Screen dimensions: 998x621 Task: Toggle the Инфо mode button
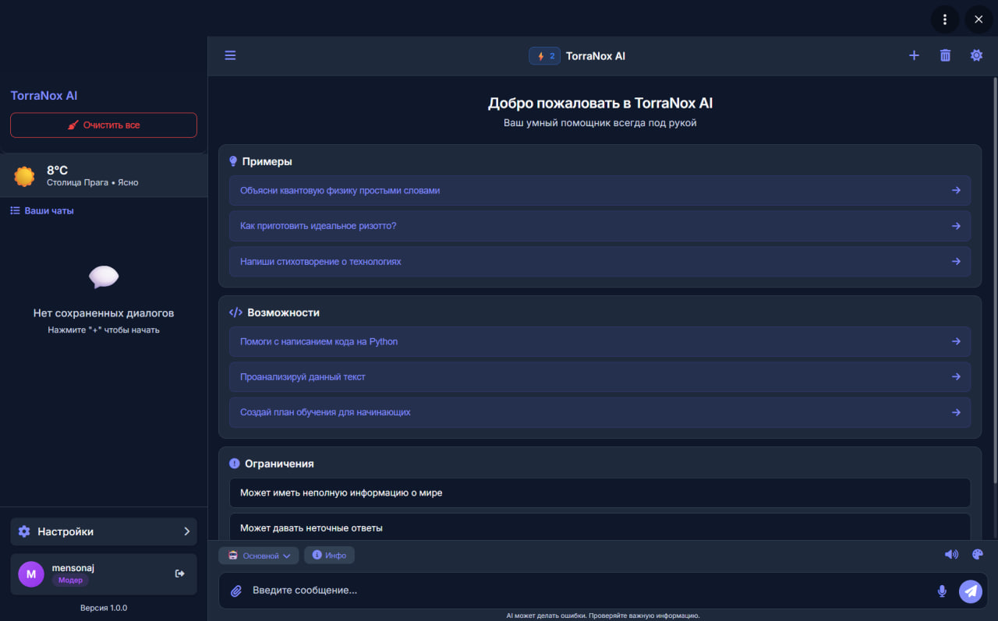pos(329,555)
